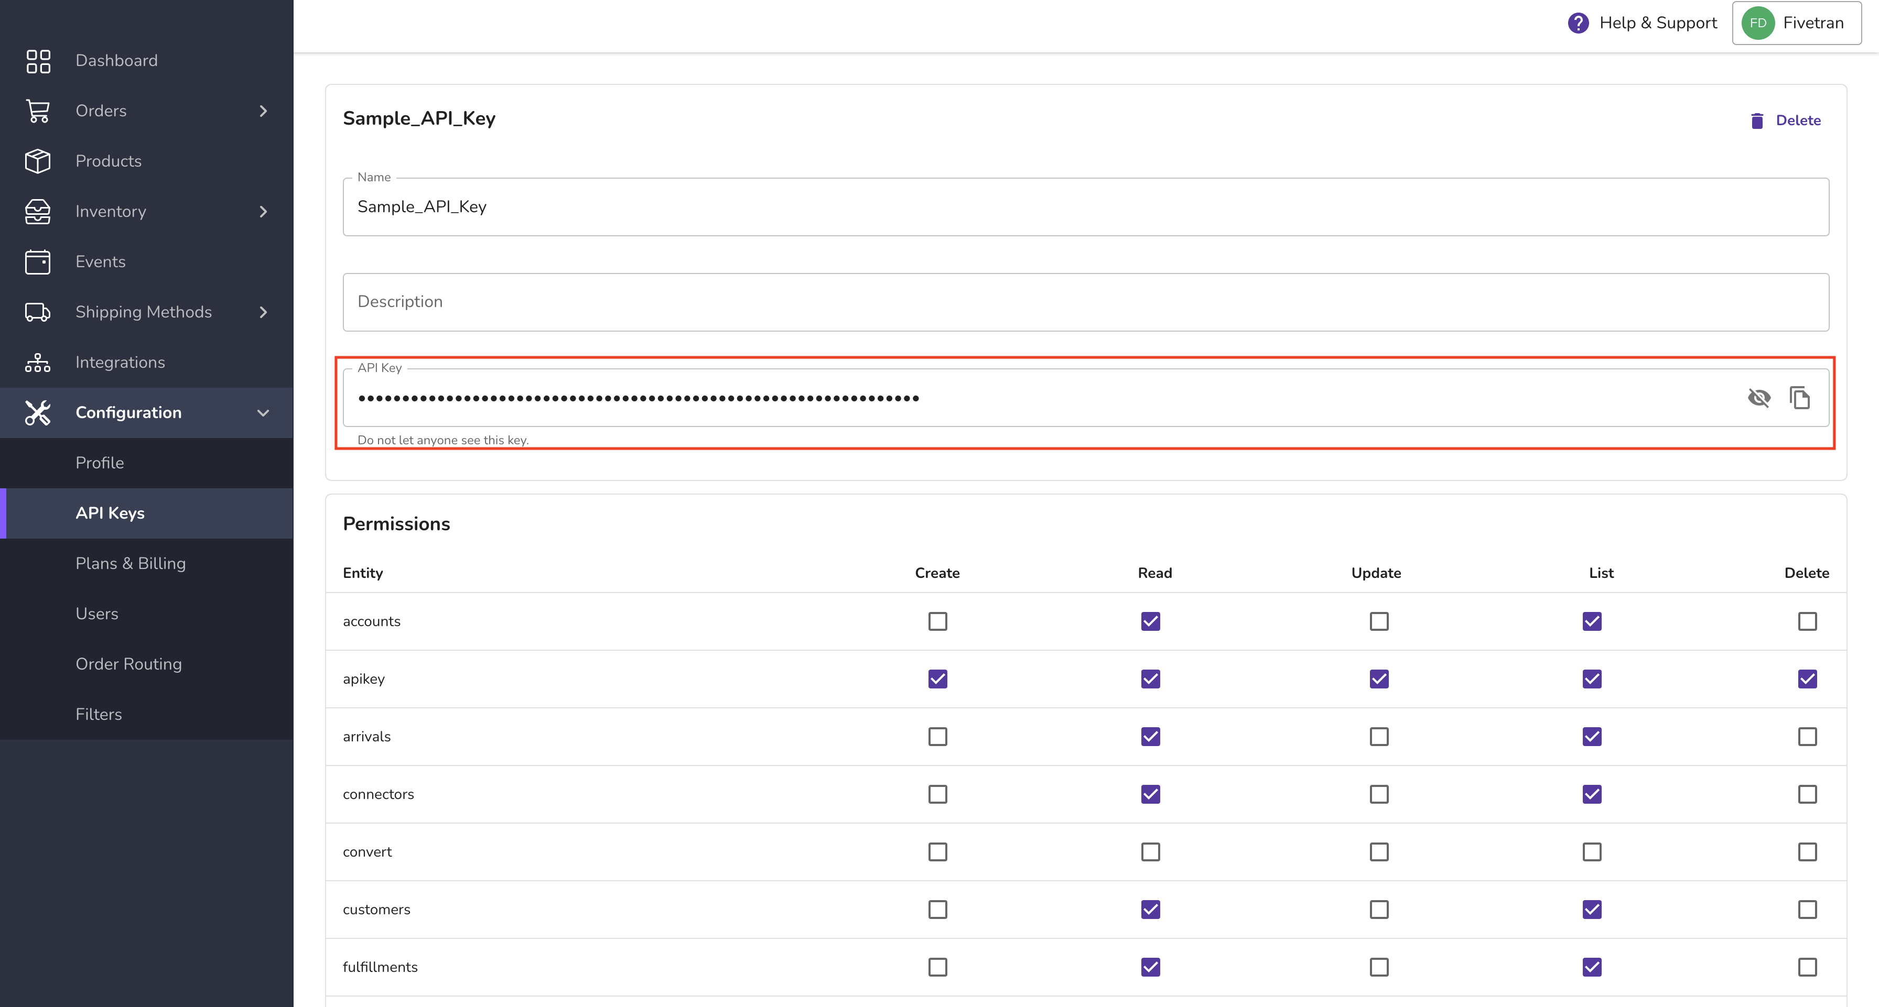Viewport: 1879px width, 1007px height.
Task: Reveal the API key with the eye icon
Action: point(1758,398)
